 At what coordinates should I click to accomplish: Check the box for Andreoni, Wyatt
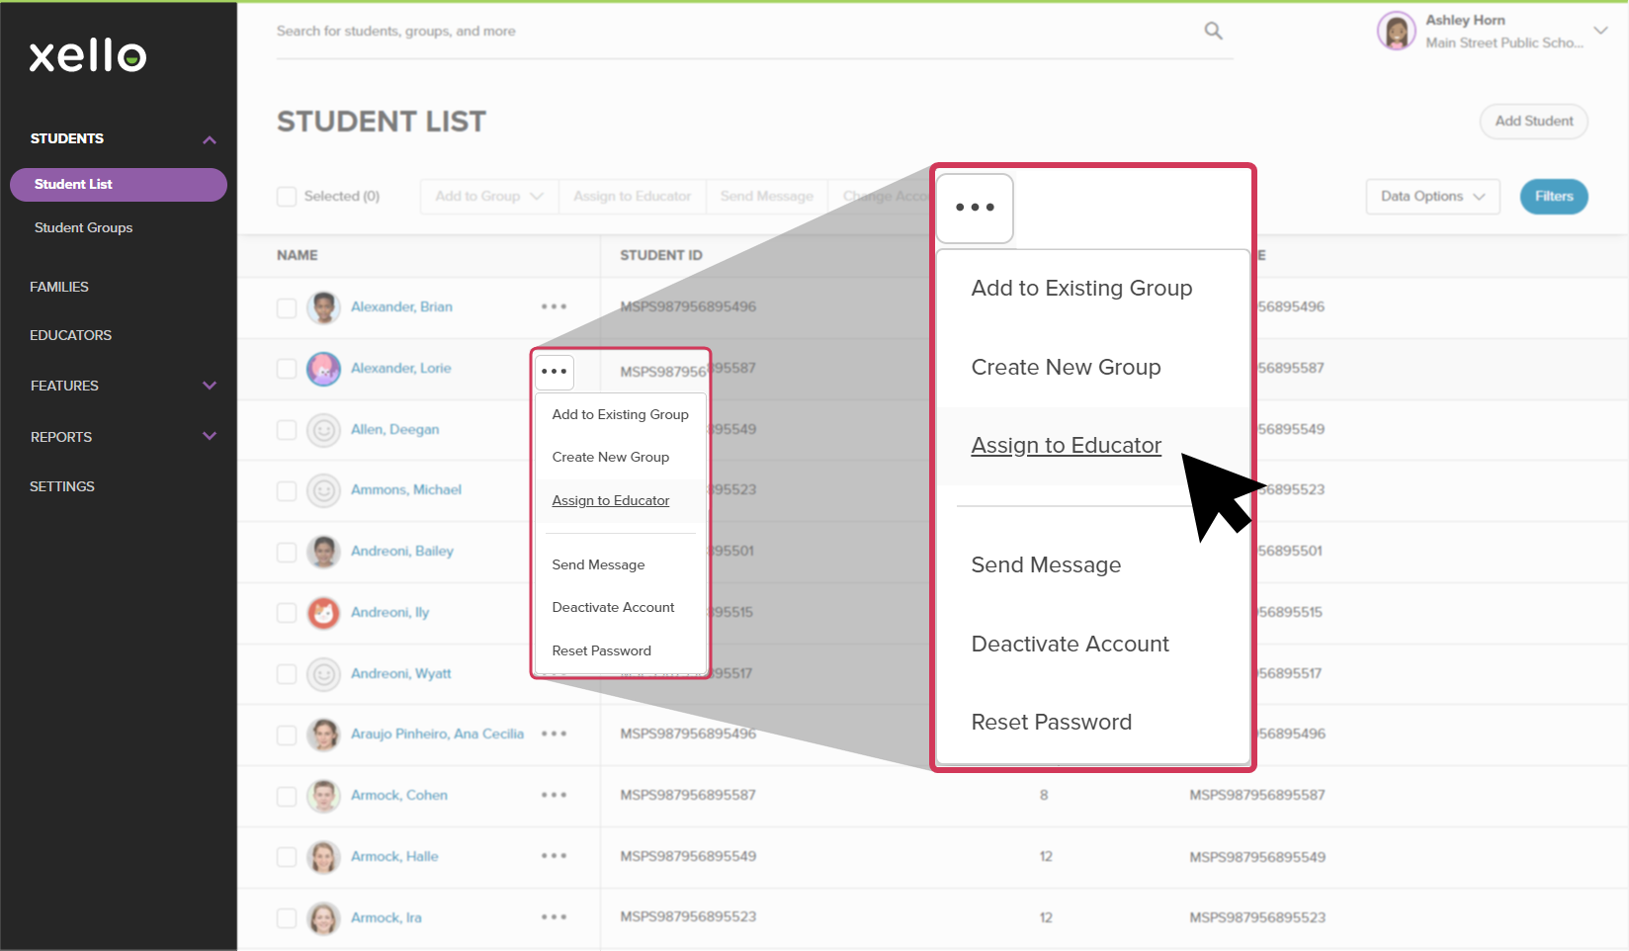click(x=287, y=674)
